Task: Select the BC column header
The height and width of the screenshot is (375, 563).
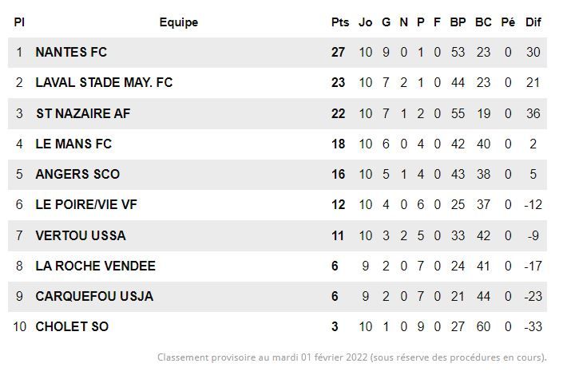Action: point(483,22)
